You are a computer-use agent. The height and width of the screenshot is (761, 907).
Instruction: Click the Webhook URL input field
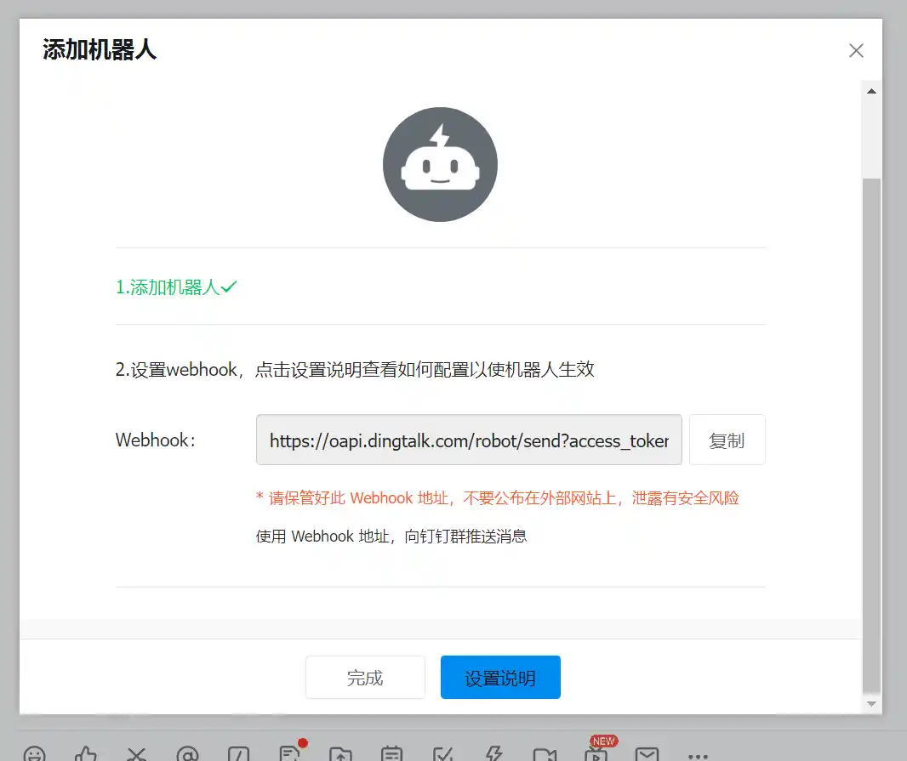point(469,440)
